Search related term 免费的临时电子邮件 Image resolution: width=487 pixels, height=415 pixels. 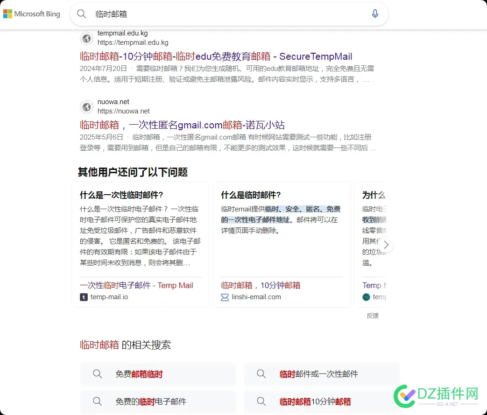[x=151, y=401]
